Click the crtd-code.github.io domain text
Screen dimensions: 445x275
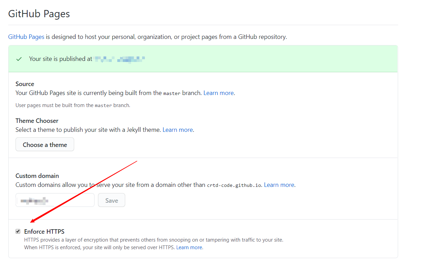(235, 185)
